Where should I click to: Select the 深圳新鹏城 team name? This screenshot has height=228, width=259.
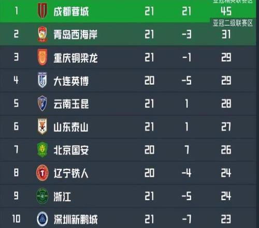(x=76, y=219)
